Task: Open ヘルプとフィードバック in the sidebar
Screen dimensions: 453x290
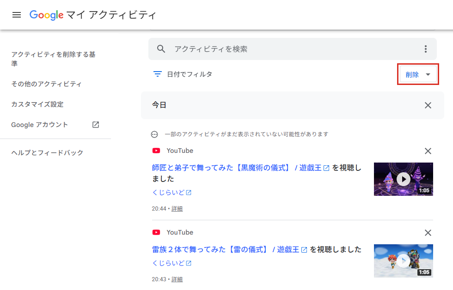Action: 47,153
